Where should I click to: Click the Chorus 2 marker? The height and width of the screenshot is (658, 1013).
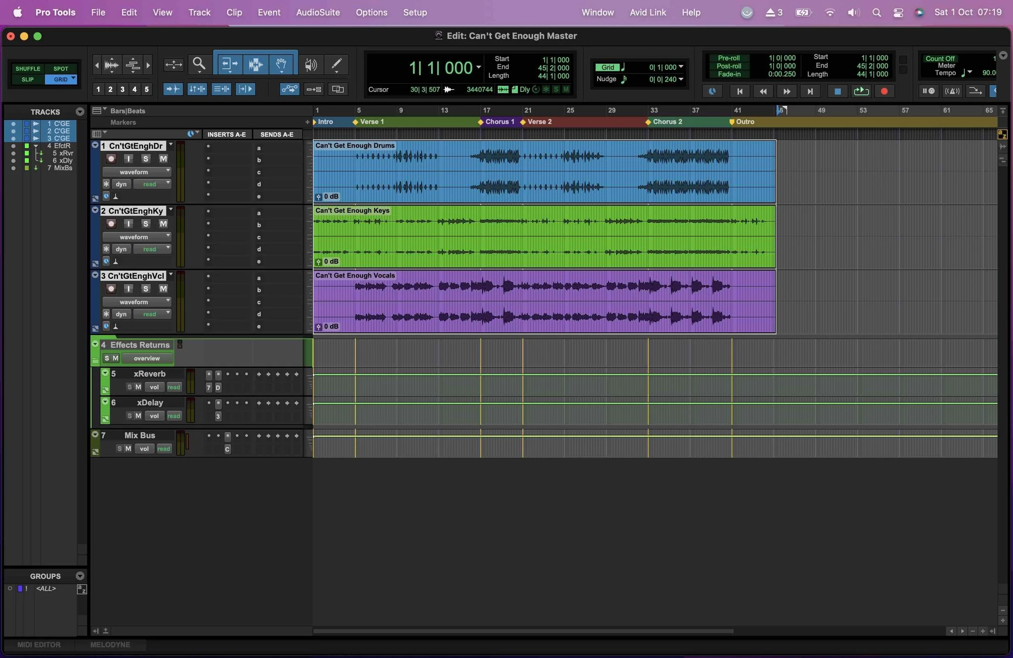click(648, 122)
